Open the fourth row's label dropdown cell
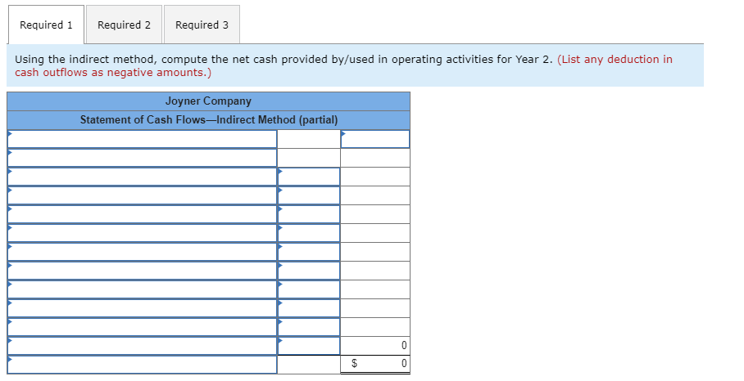Viewport: 744px width, 381px height. (x=142, y=195)
